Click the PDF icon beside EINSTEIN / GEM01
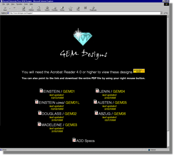The height and width of the screenshot is (156, 174). [x=41, y=91]
